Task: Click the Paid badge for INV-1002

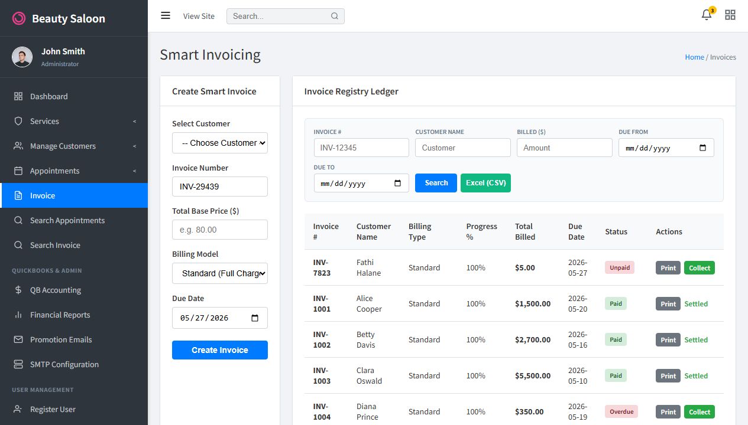Action: (x=616, y=339)
